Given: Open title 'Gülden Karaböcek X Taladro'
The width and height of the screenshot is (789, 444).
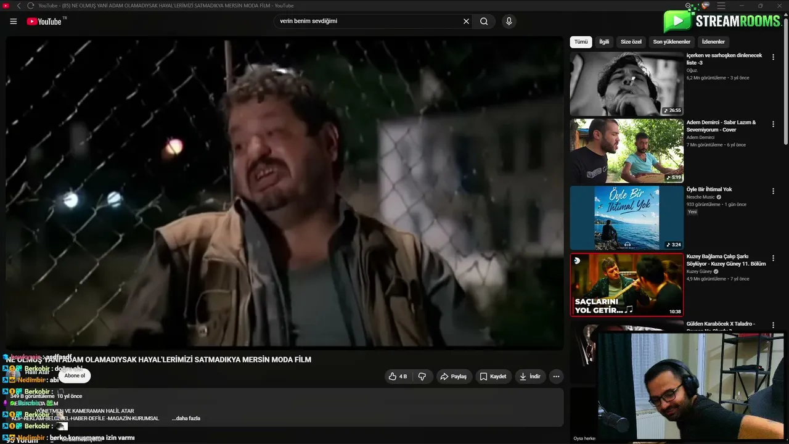Looking at the screenshot, I should (x=721, y=324).
